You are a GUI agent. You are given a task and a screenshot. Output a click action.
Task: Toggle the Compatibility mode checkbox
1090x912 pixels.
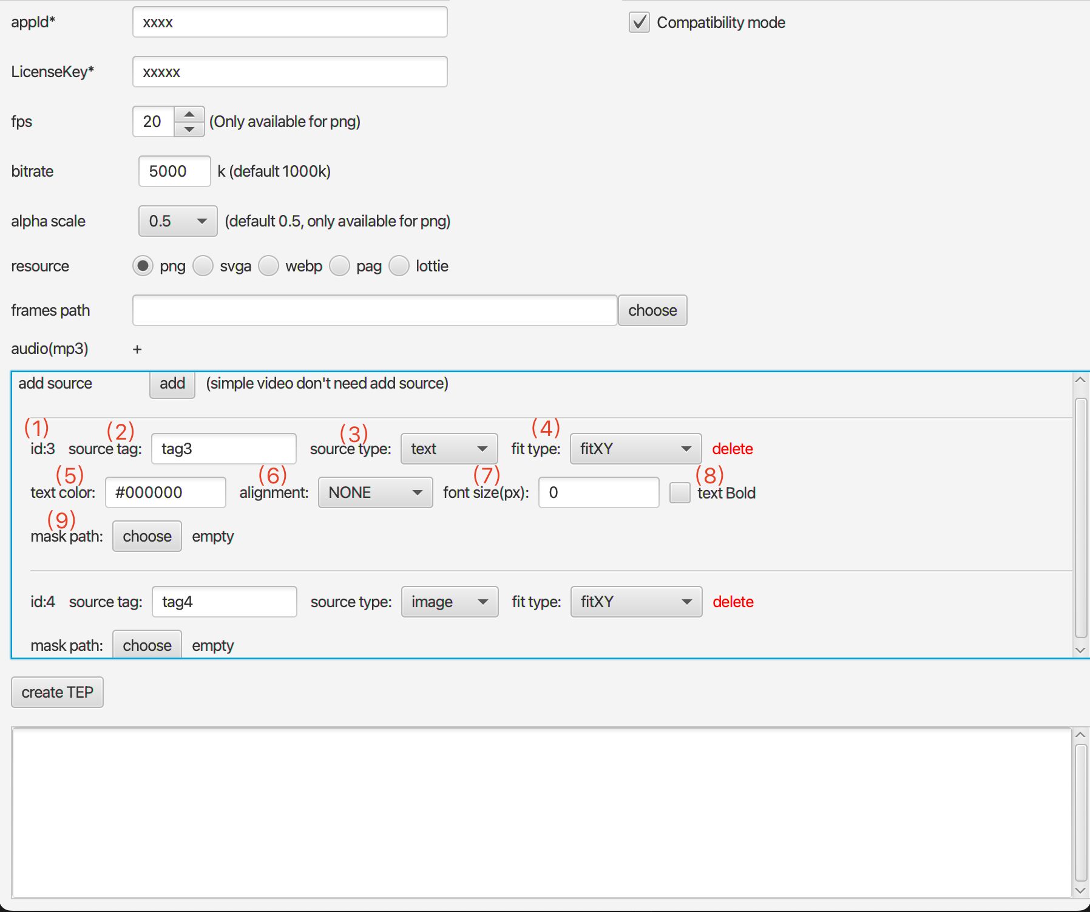(639, 22)
